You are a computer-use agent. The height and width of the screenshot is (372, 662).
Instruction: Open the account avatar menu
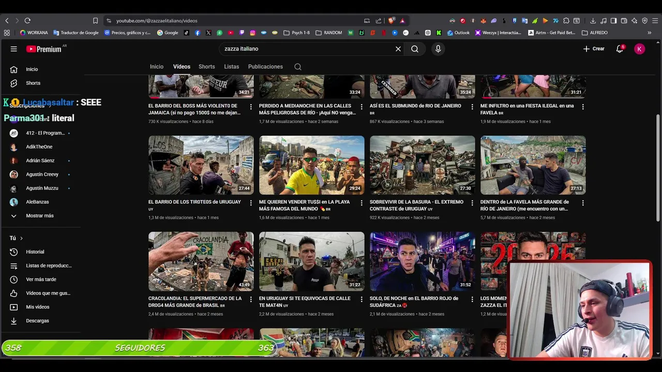point(640,49)
